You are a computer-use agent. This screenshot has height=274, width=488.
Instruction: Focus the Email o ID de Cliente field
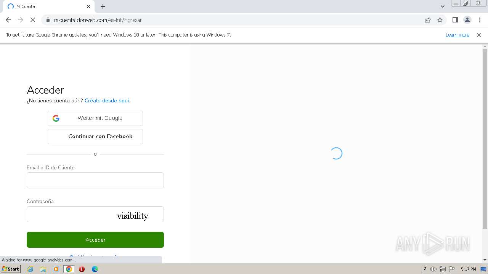tap(95, 180)
